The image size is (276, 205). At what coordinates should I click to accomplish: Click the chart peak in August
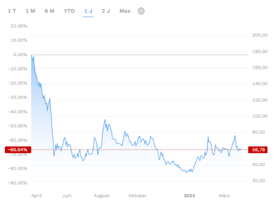[x=105, y=120]
